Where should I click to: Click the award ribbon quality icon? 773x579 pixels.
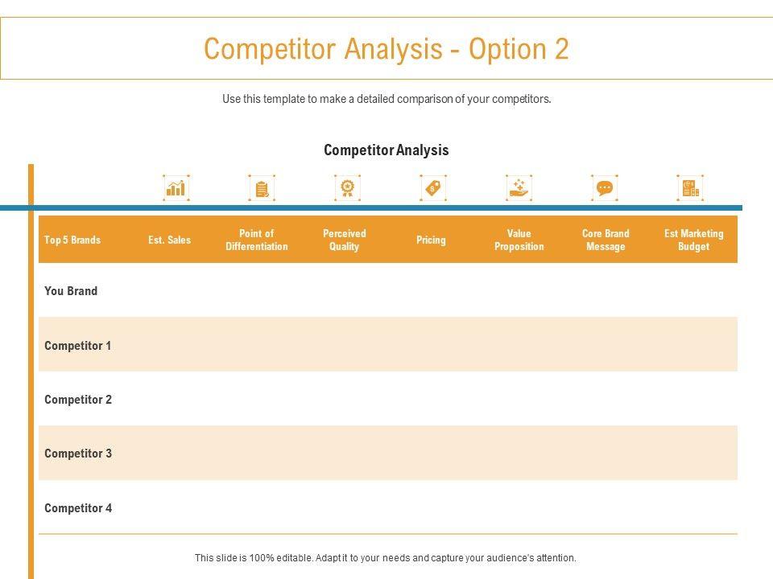click(x=347, y=188)
